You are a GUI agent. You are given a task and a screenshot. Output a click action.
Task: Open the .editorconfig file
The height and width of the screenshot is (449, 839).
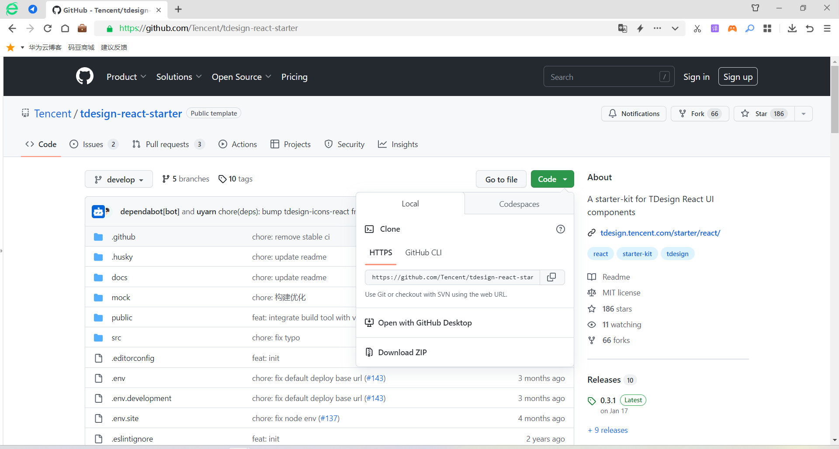click(x=133, y=358)
